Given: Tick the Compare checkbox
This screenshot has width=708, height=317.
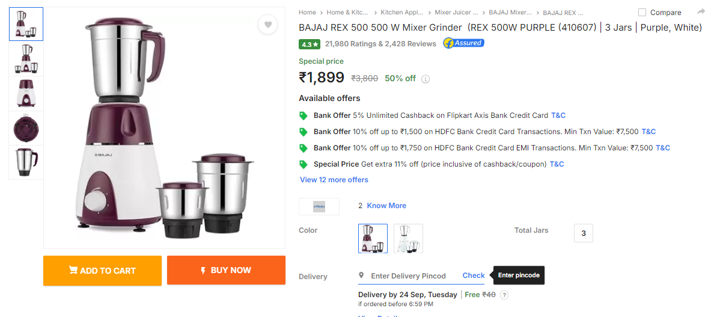Looking at the screenshot, I should pyautogui.click(x=642, y=13).
